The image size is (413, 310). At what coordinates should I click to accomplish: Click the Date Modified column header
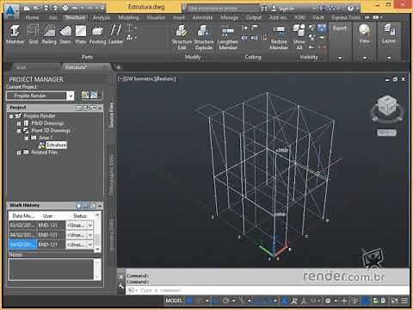(x=23, y=216)
